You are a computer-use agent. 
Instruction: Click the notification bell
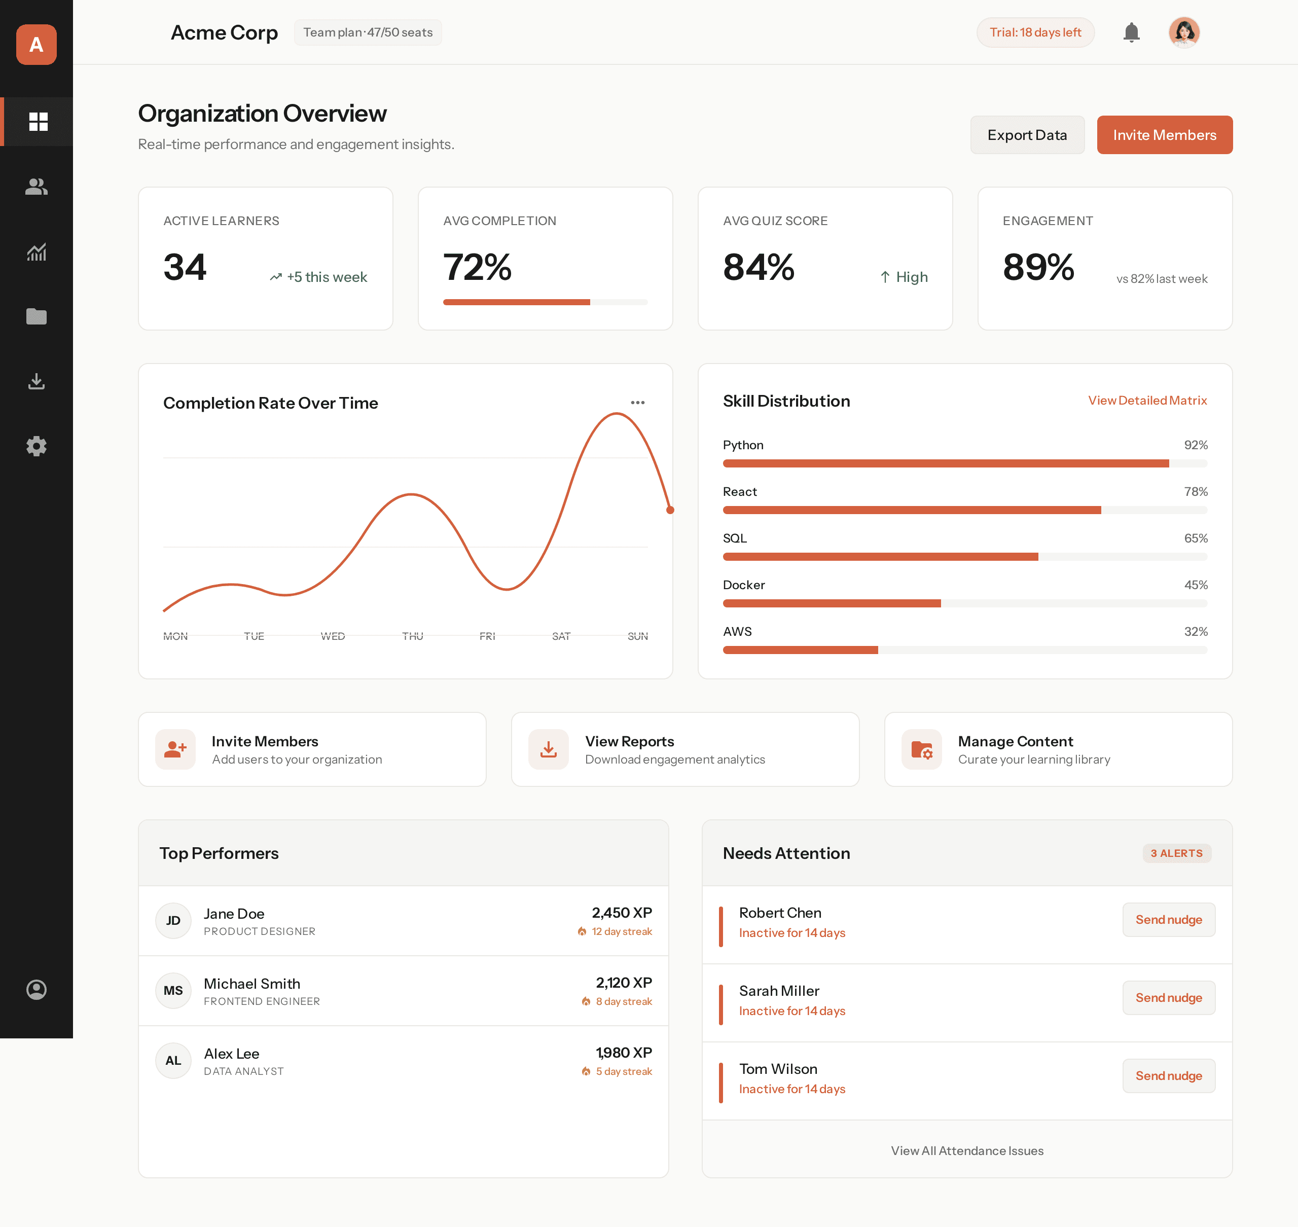pos(1131,32)
